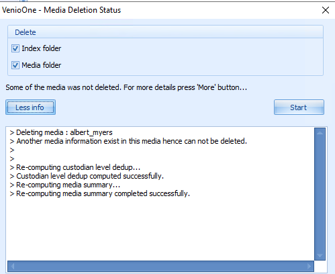
Task: Click the log scroll down arrow
Action: click(x=320, y=255)
